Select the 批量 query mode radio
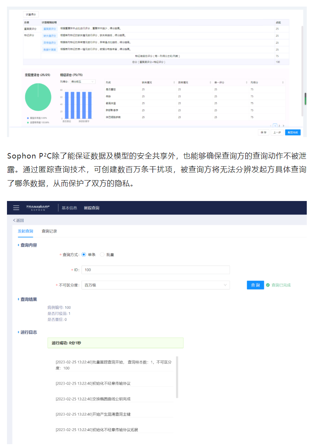Screen dimensions: 318x448 (102, 255)
